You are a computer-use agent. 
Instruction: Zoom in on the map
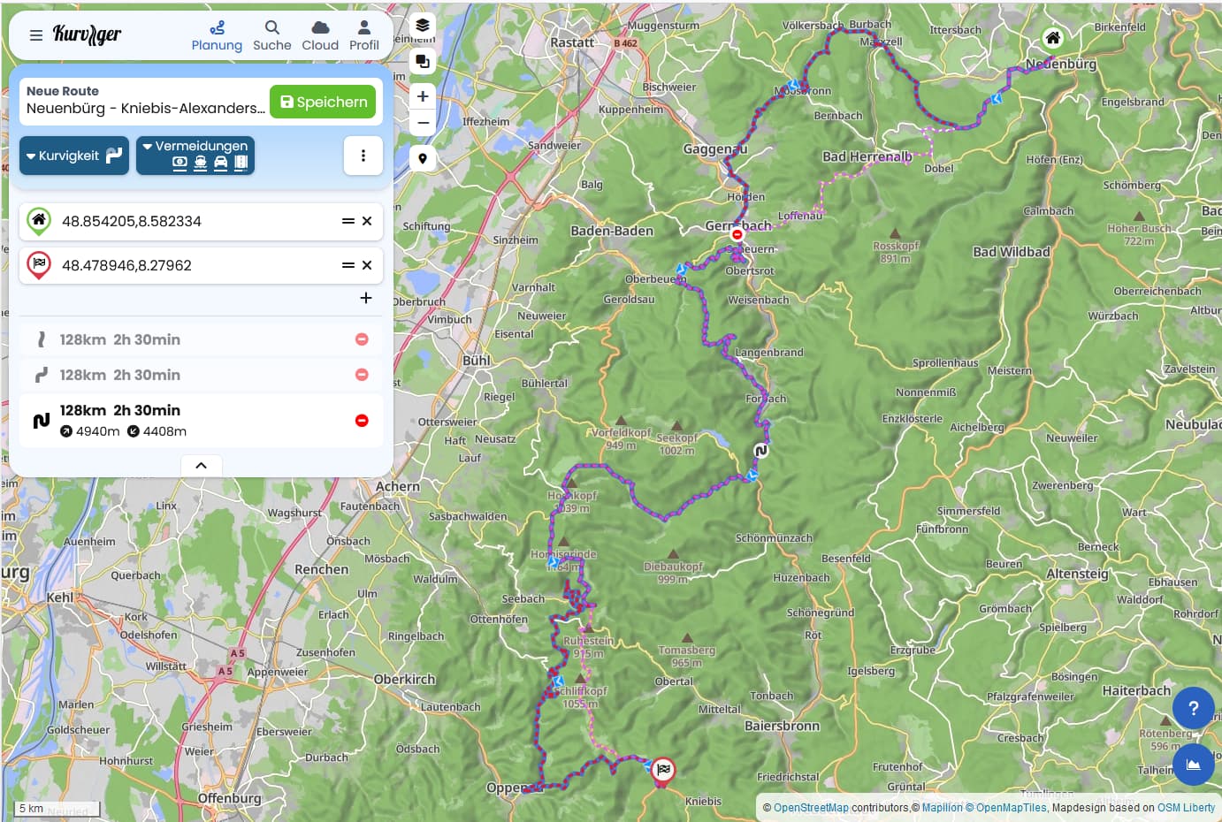(423, 96)
